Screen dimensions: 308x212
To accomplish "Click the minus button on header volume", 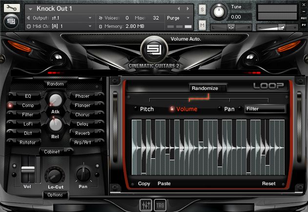I will 260,27.
